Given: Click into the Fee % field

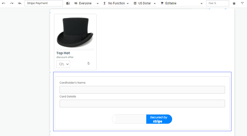Looking at the screenshot, I should 217,3.
